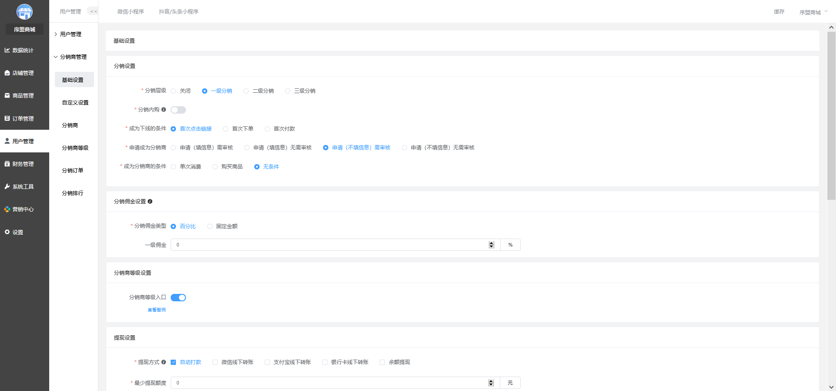
Task: Toggle the 分销商等级入口 switch
Action: pos(178,297)
